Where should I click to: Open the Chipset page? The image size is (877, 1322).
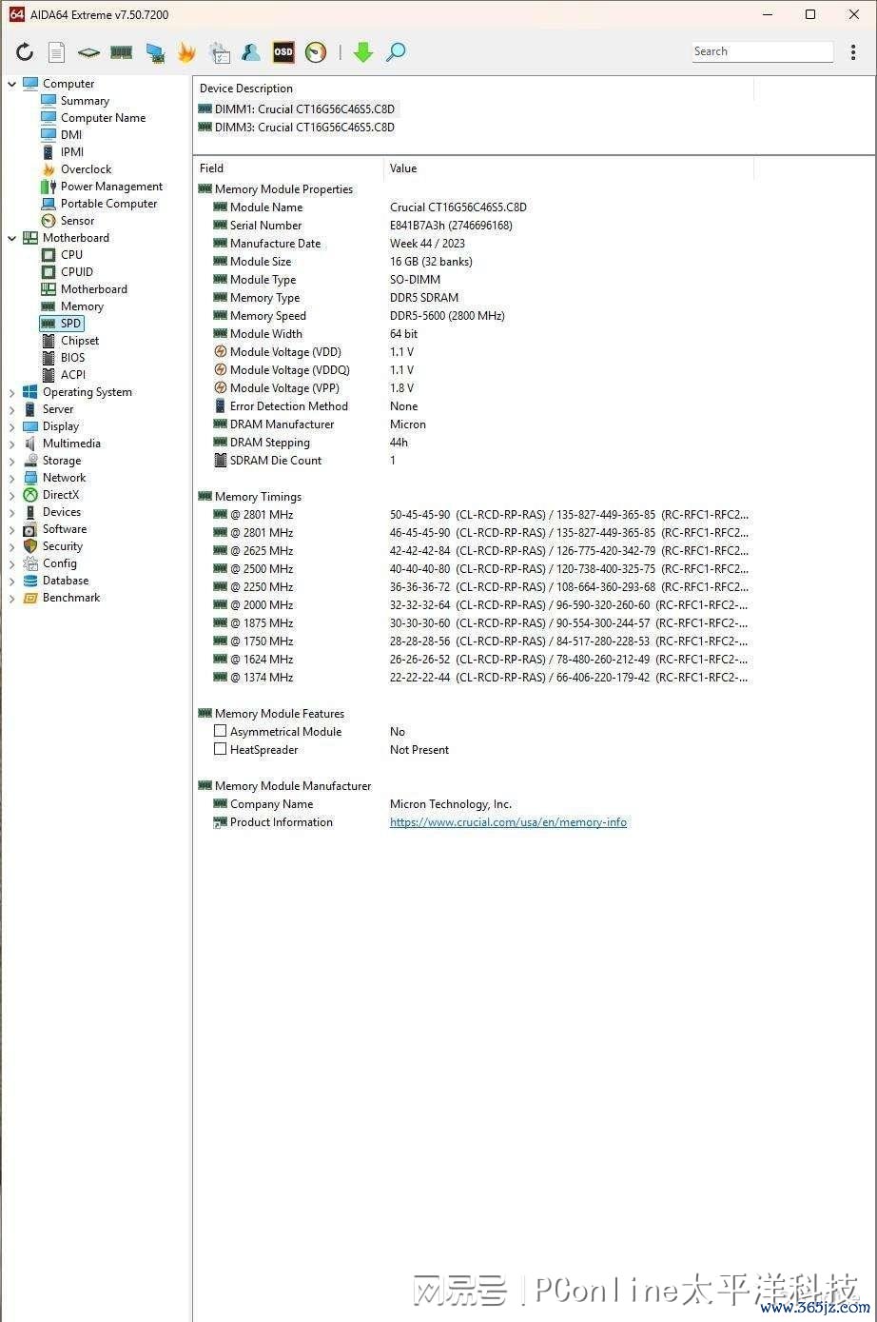pyautogui.click(x=80, y=341)
